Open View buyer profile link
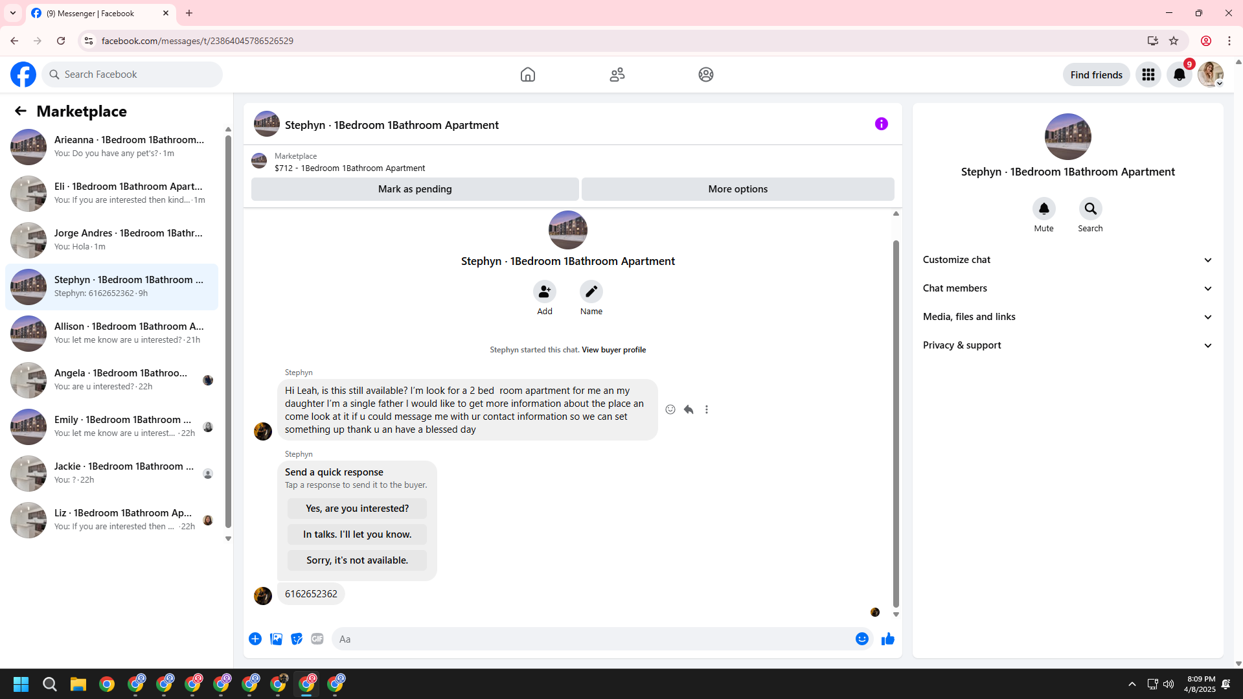The image size is (1243, 699). tap(613, 350)
